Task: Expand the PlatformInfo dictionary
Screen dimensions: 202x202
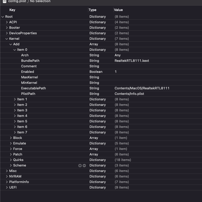Action: tap(7, 182)
